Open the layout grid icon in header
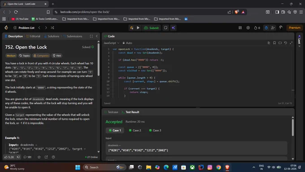This screenshot has width=305, height=172. tap(240, 28)
